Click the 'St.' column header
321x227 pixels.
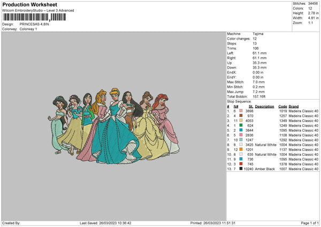[x=251, y=107]
